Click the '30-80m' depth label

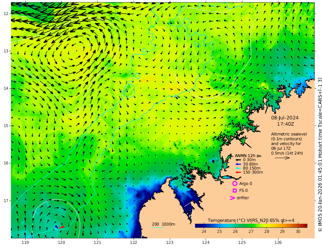[250, 164]
